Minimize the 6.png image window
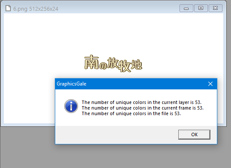The height and width of the screenshot is (168, 231). point(186,8)
